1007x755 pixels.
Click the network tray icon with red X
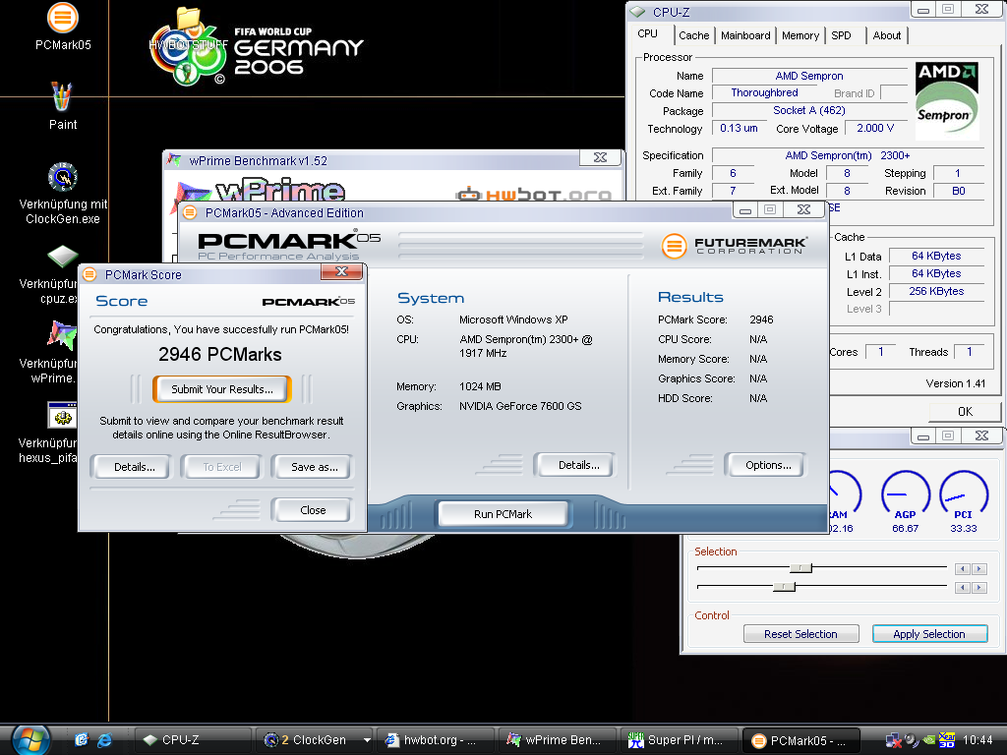893,740
